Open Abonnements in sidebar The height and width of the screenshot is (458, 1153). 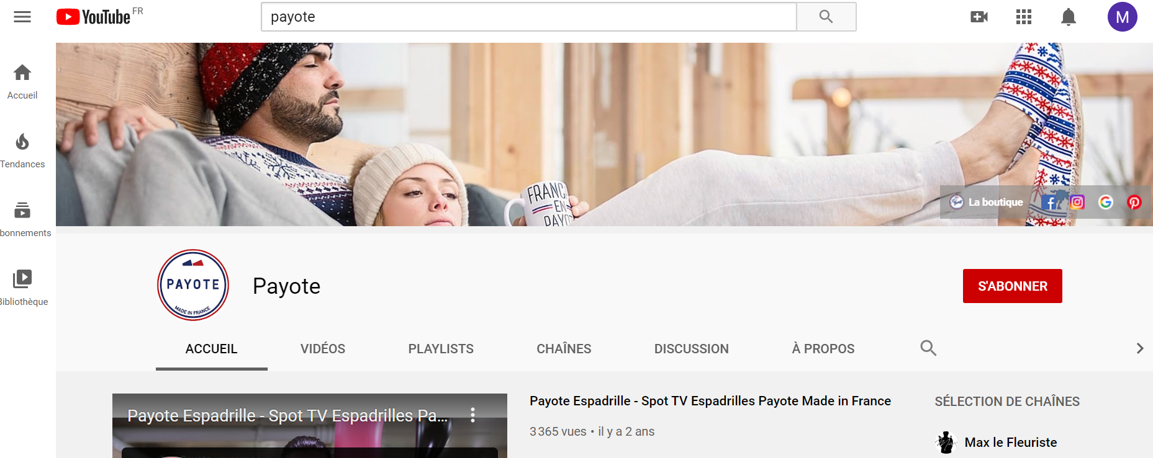(x=24, y=219)
